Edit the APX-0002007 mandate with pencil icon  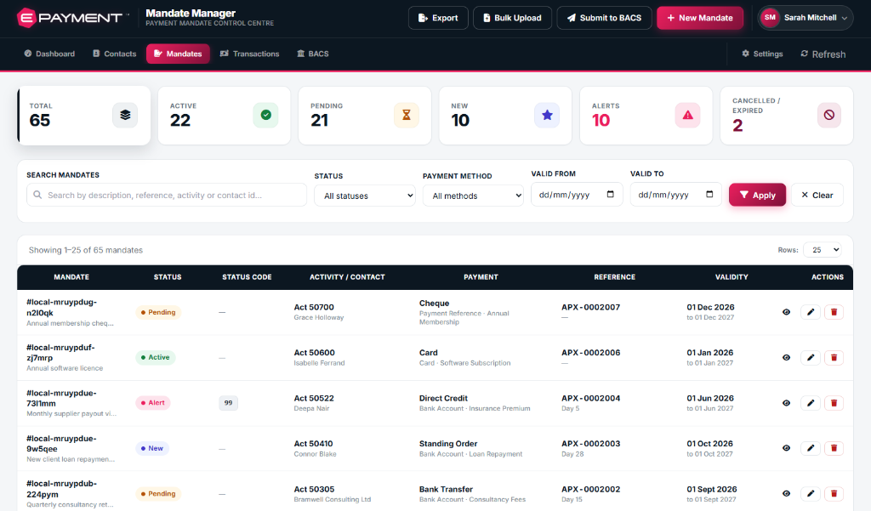click(x=811, y=312)
